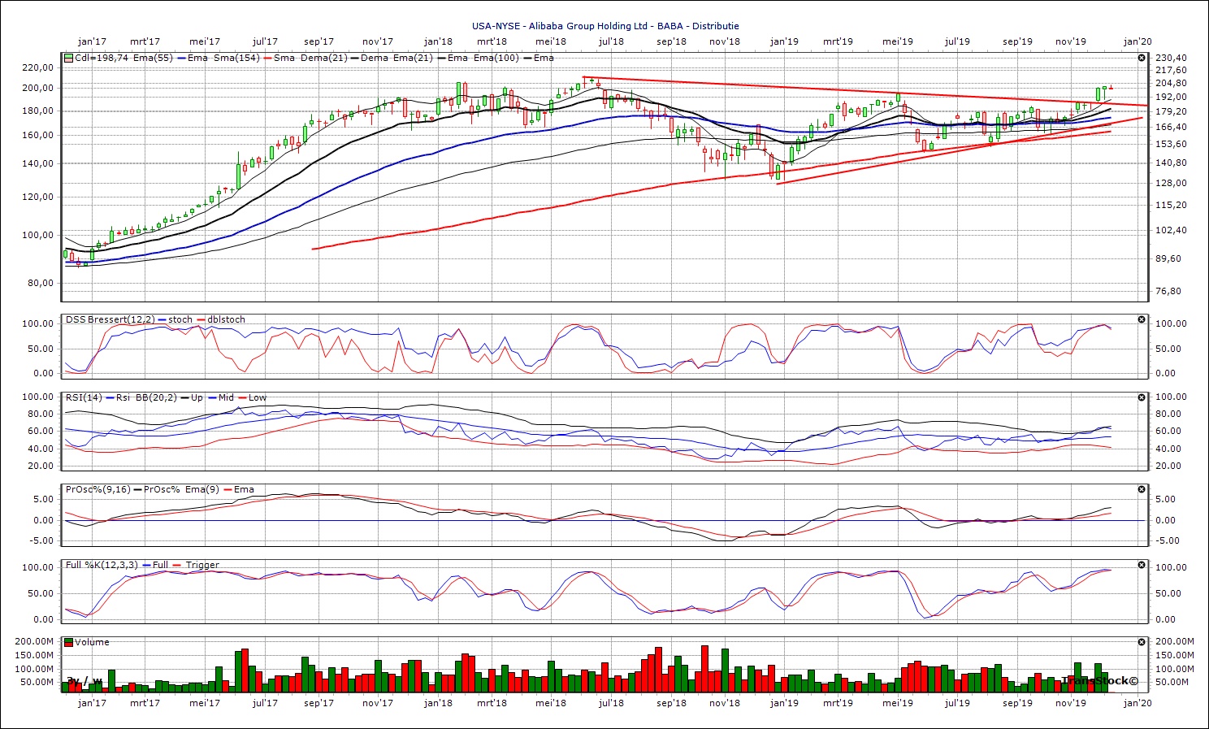Image resolution: width=1209 pixels, height=729 pixels.
Task: Click the green candle icon before Cdl
Action: pos(69,58)
